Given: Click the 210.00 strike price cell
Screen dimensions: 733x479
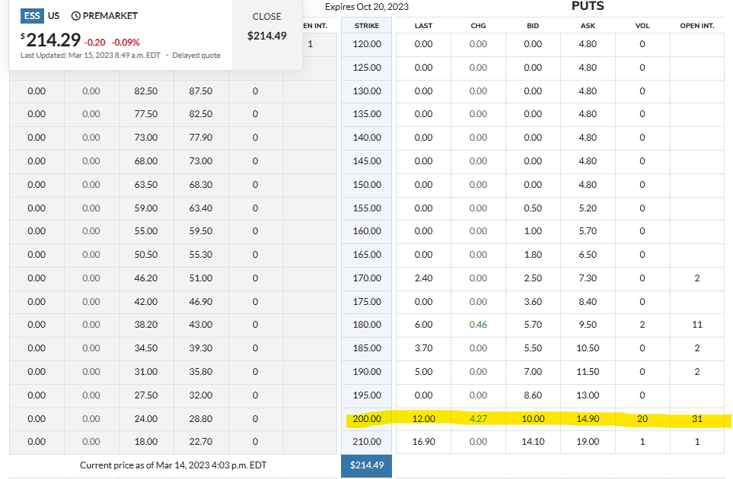Looking at the screenshot, I should click(x=366, y=442).
